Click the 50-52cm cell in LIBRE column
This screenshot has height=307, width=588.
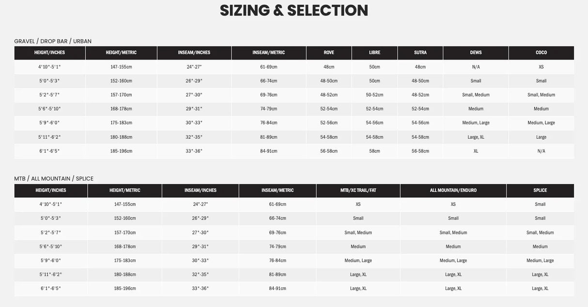374,95
